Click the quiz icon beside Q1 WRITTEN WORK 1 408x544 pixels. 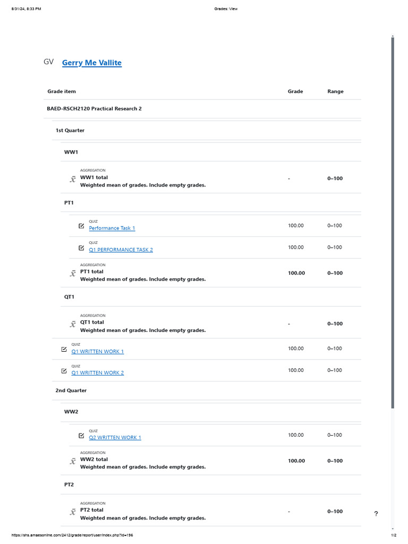pyautogui.click(x=64, y=349)
